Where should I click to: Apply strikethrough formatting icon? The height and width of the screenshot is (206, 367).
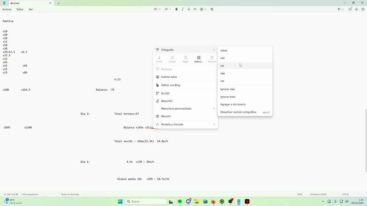point(189,9)
